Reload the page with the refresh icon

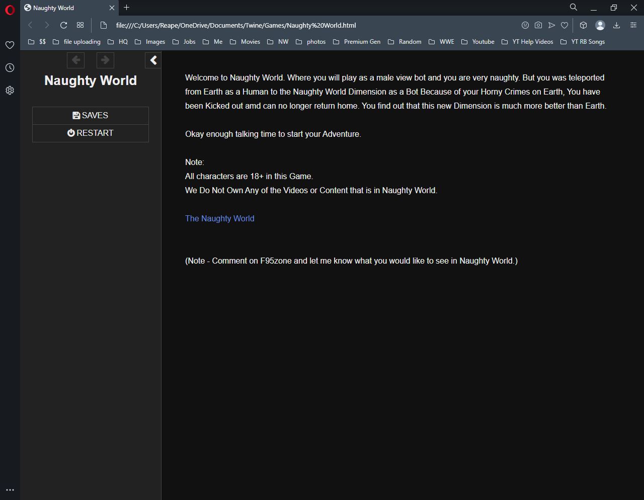click(x=63, y=25)
